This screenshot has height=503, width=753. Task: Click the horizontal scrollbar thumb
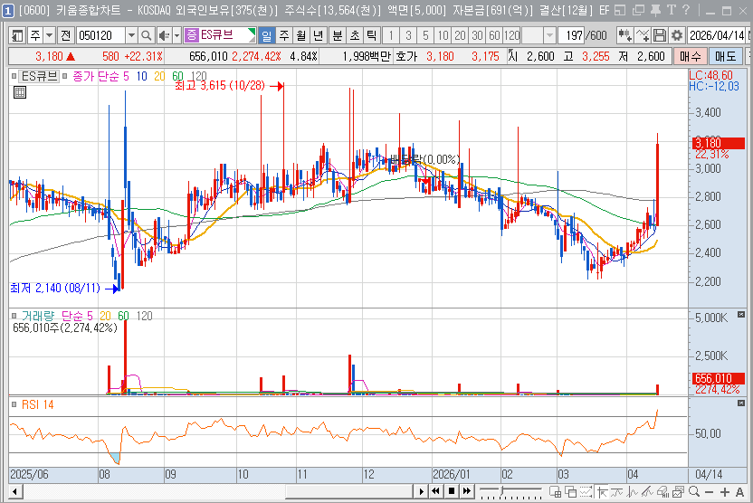pos(349,491)
